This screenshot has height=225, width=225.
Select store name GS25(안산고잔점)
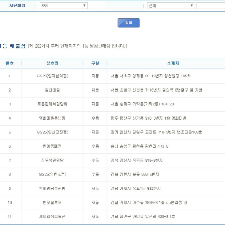point(52,132)
